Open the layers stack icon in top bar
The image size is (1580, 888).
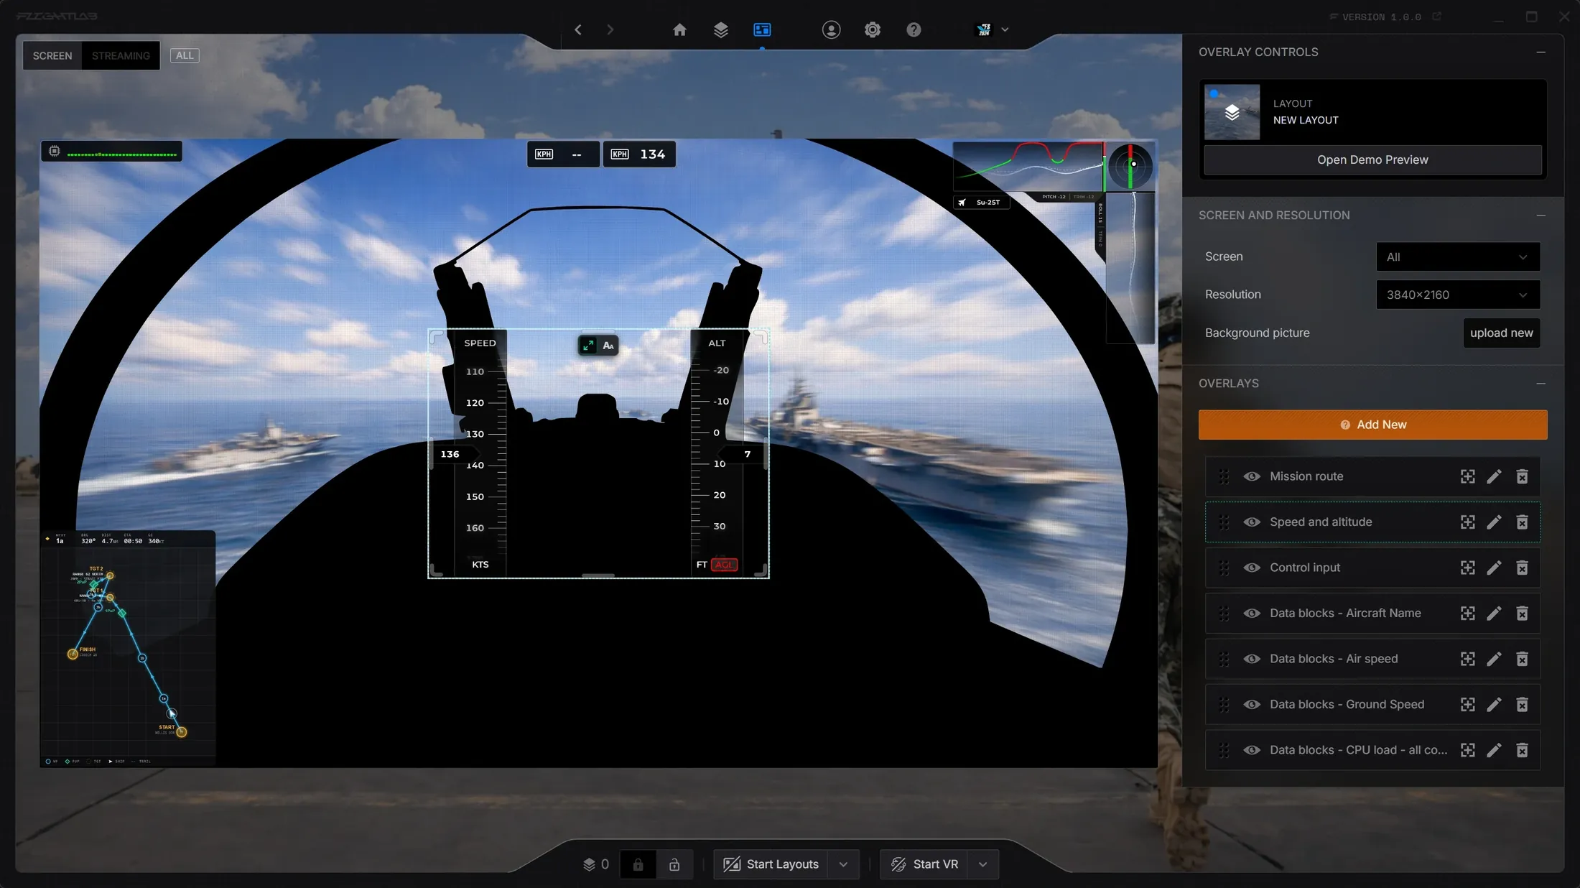pyautogui.click(x=720, y=29)
